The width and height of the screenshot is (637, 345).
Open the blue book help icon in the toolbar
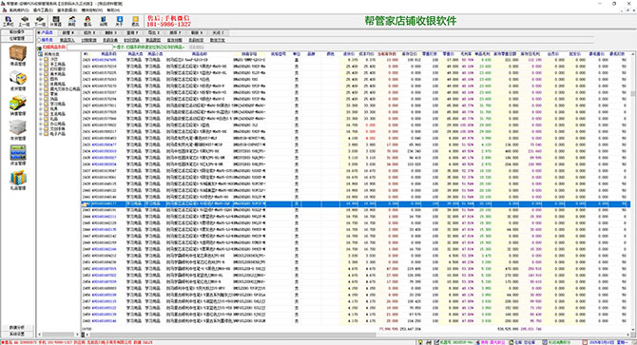pyautogui.click(x=104, y=21)
